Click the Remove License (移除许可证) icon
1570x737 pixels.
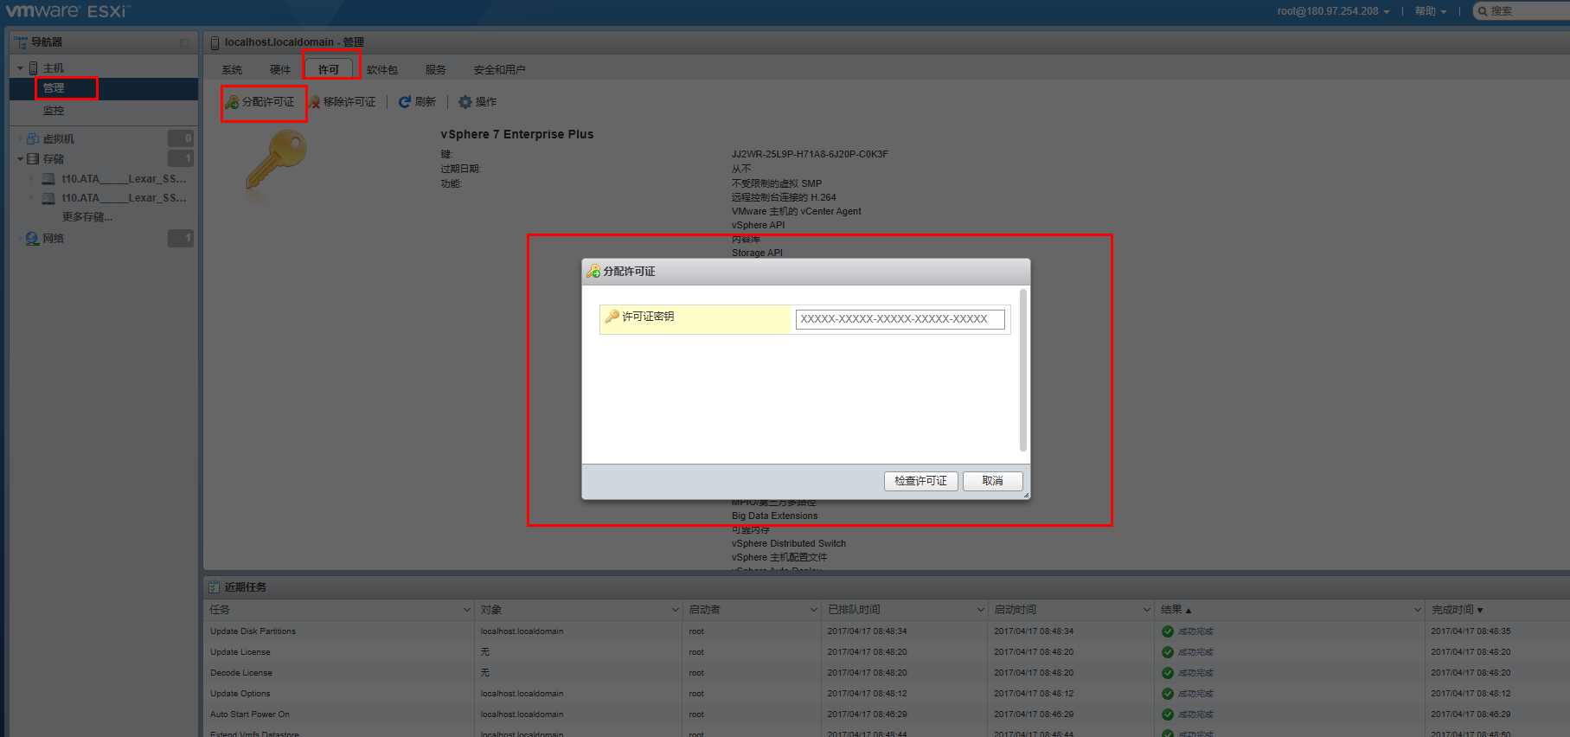click(315, 102)
